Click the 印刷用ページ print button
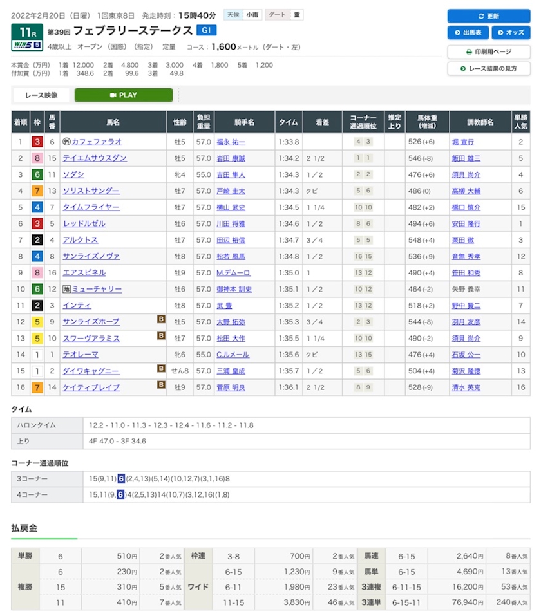Screen dimensions: 541x616 coord(488,51)
